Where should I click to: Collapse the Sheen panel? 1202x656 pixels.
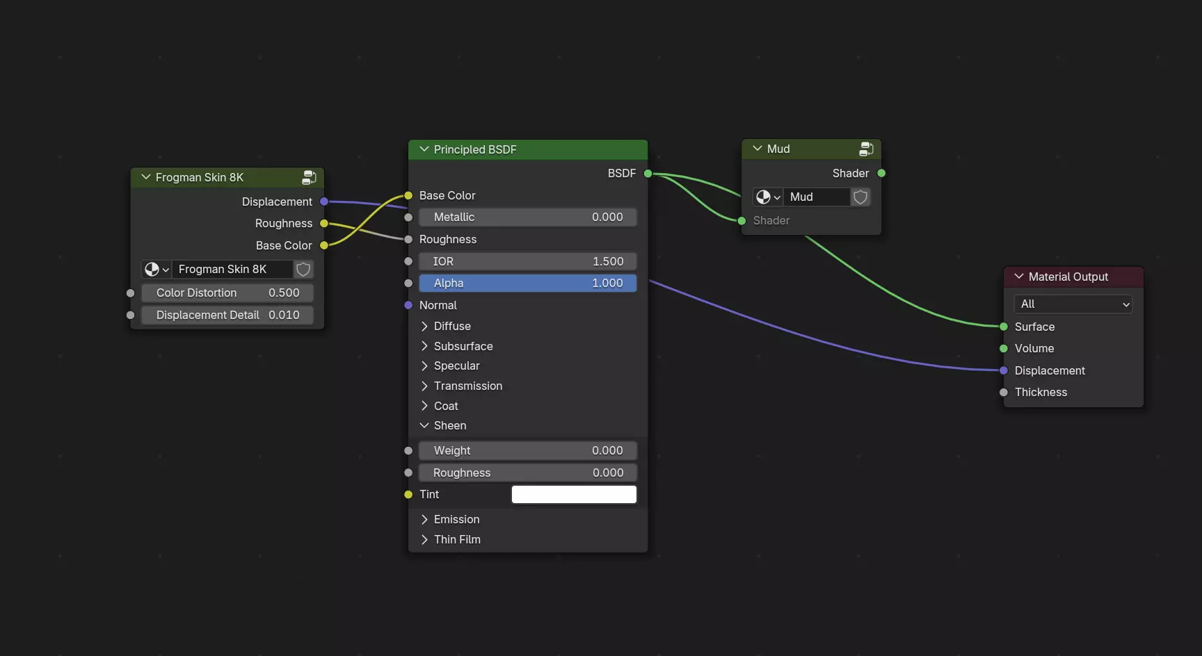click(424, 426)
